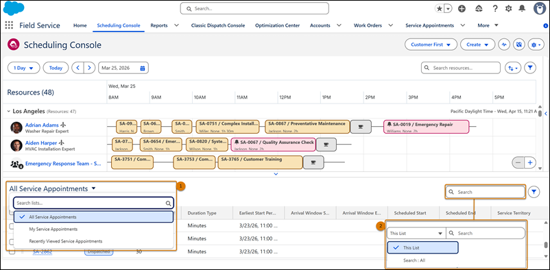Tick the SA-2862 row checkbox

coord(12,251)
